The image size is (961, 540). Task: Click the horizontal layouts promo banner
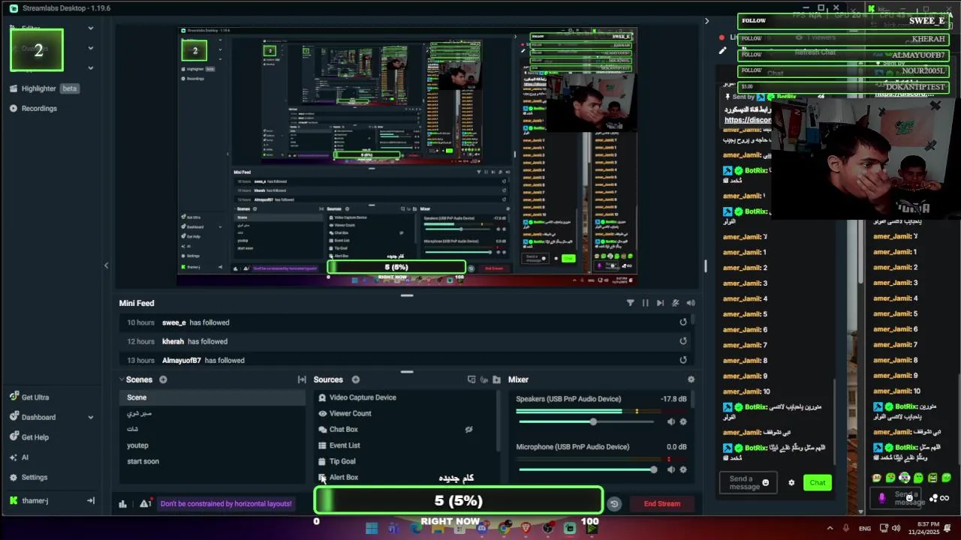(226, 504)
